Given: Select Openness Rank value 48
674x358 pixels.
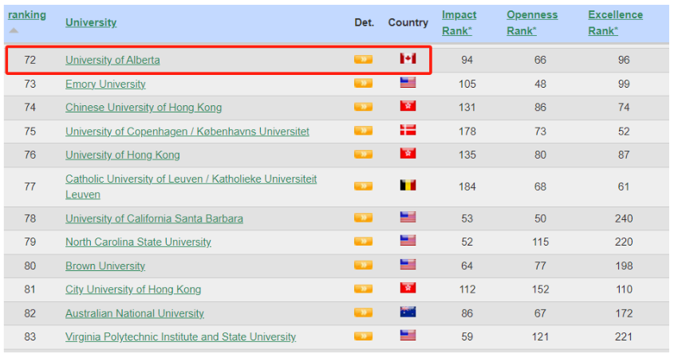Looking at the screenshot, I should pos(540,84).
